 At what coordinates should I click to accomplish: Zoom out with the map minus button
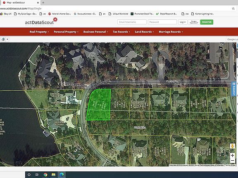pos(232,160)
